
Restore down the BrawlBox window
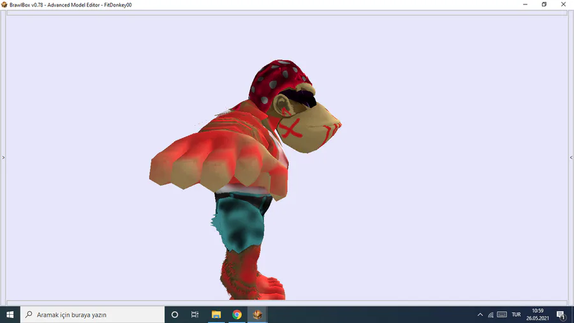tap(544, 4)
